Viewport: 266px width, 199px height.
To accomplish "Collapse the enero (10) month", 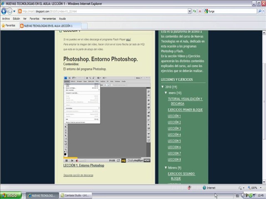I will [166, 93].
